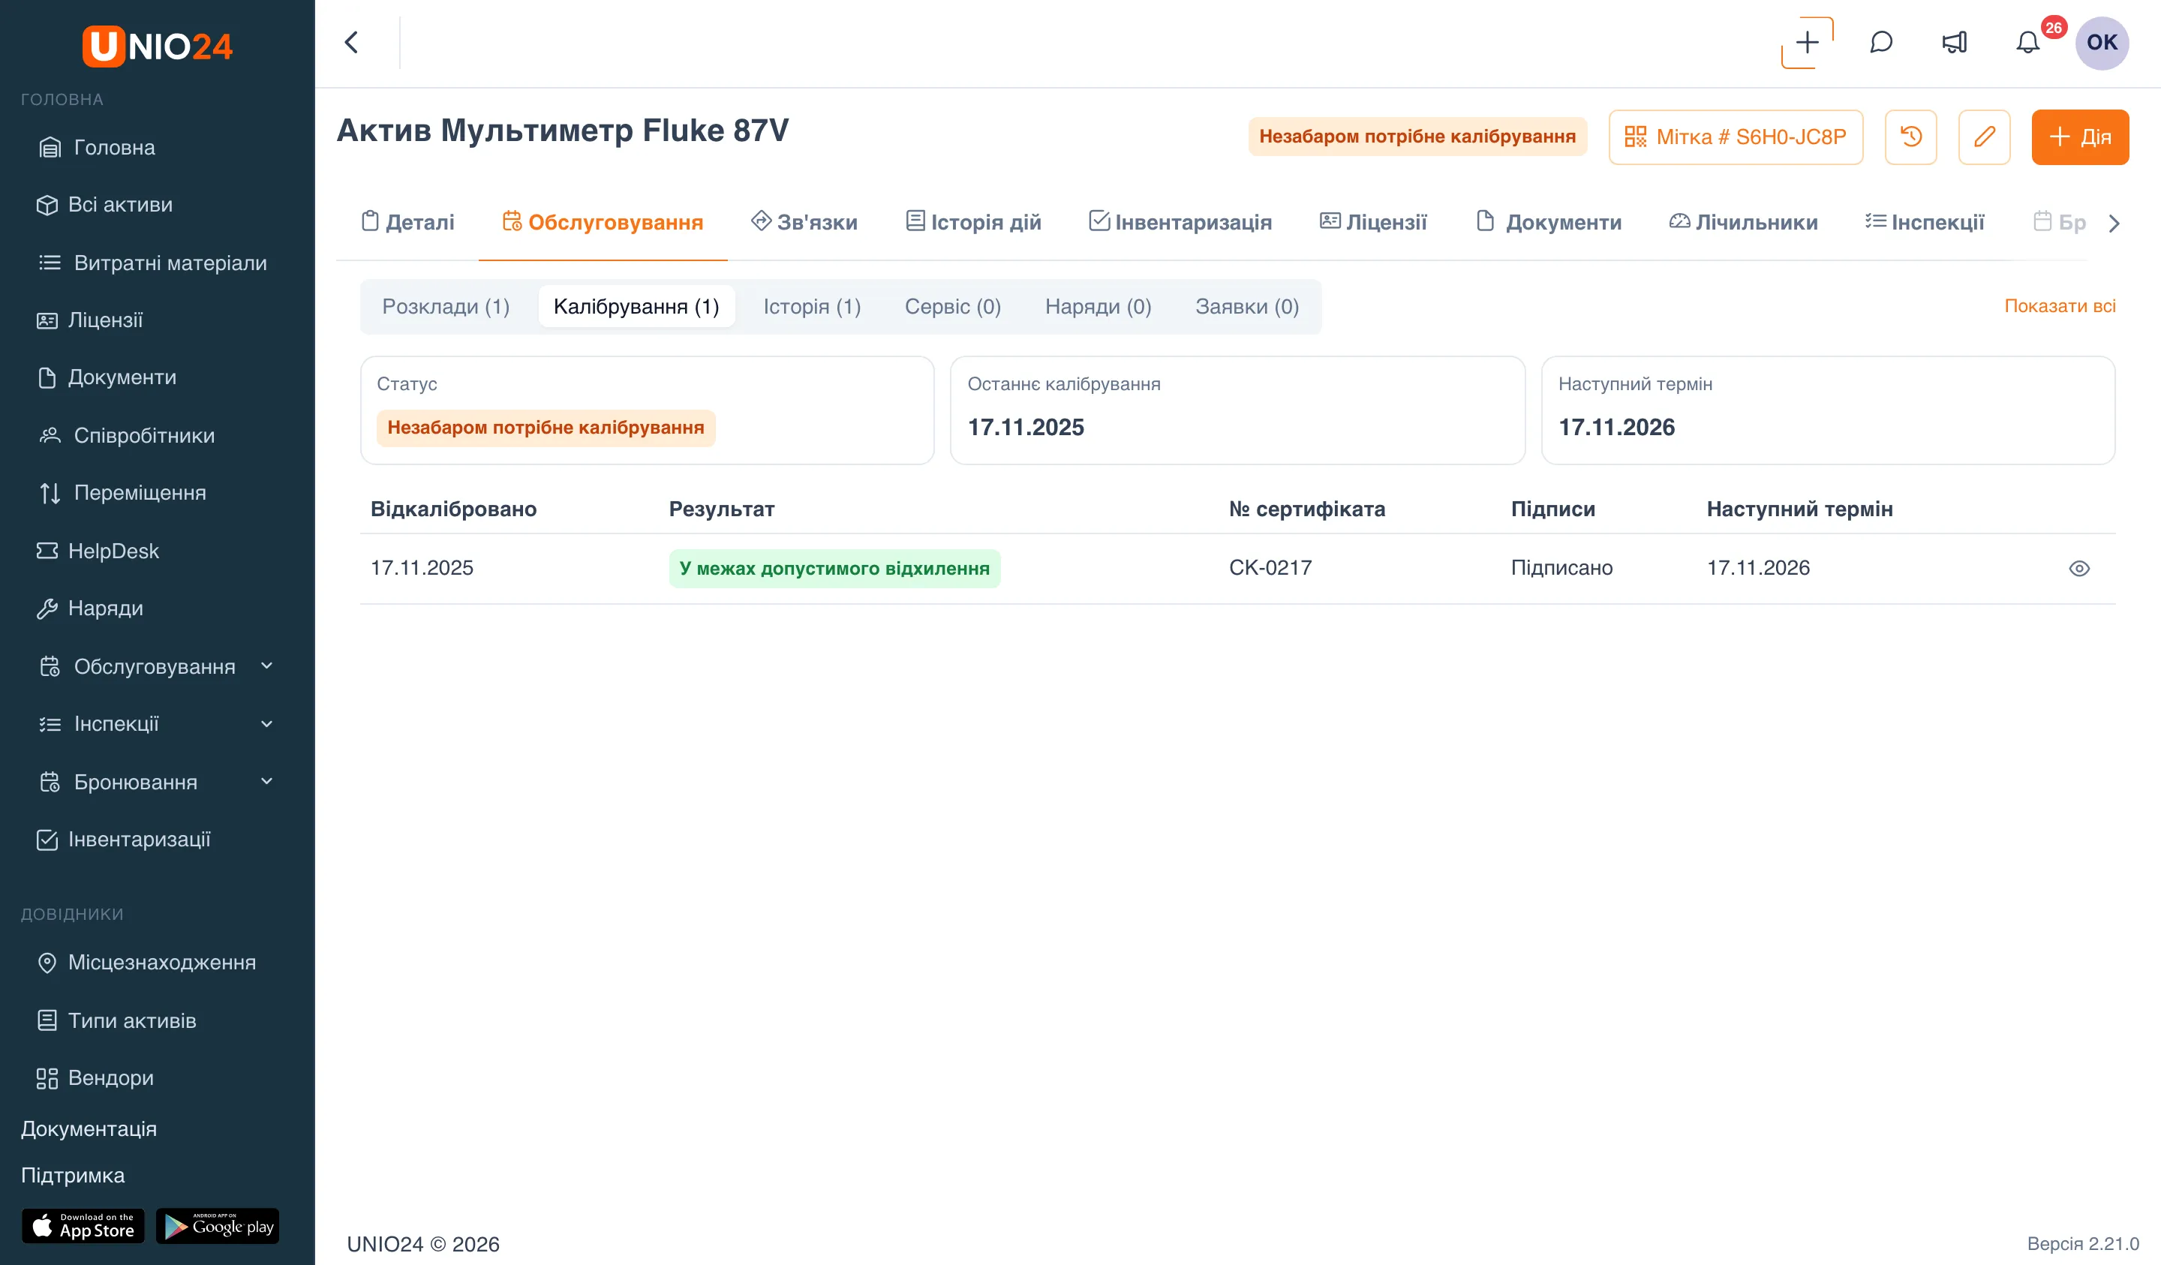Image resolution: width=2161 pixels, height=1265 pixels.
Task: Click the У межах допустимого відхилення badge
Action: [x=834, y=569]
